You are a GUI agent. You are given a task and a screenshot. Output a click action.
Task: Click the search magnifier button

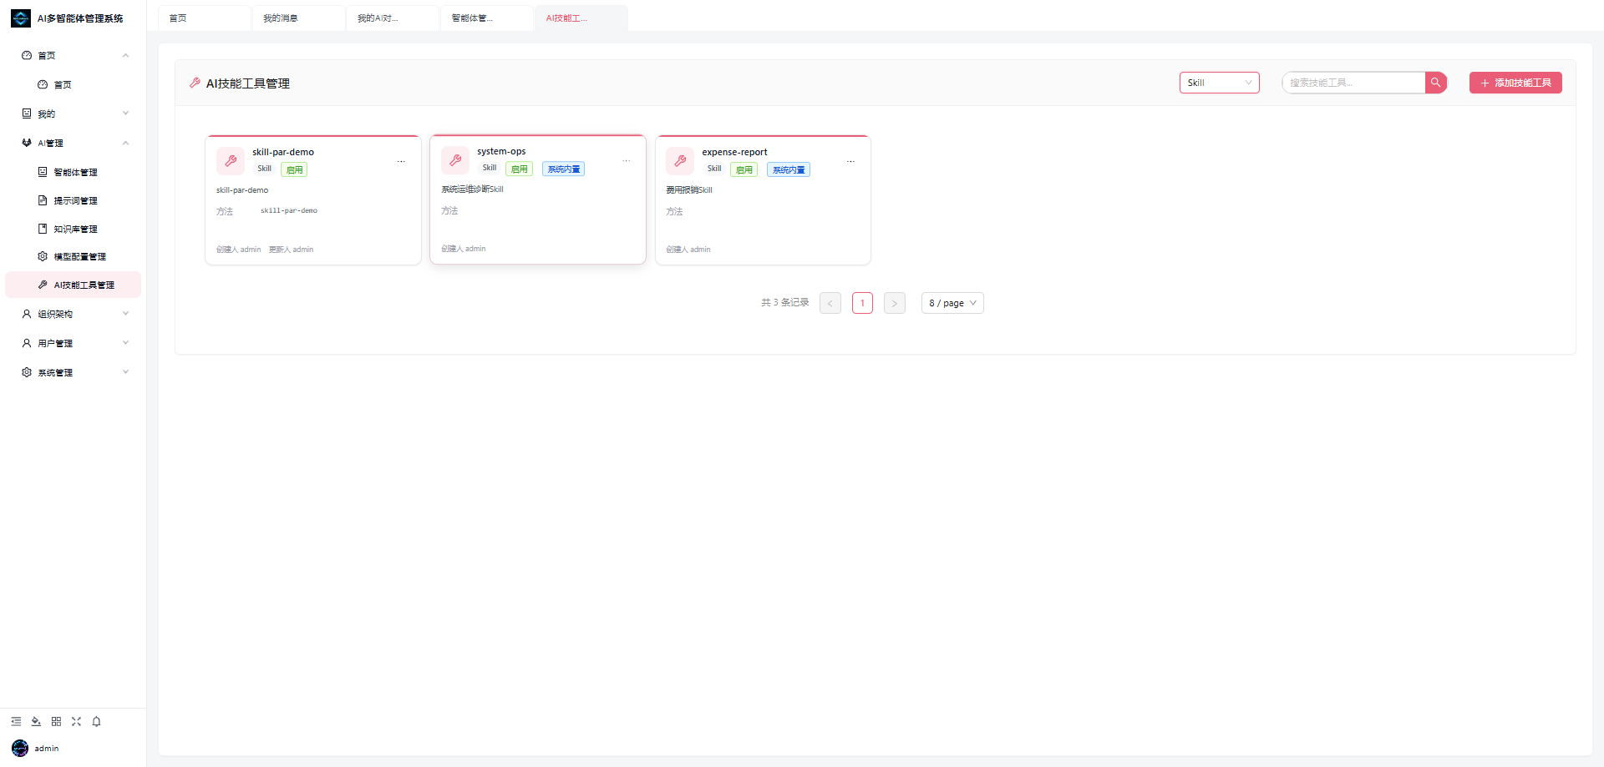[x=1435, y=83]
